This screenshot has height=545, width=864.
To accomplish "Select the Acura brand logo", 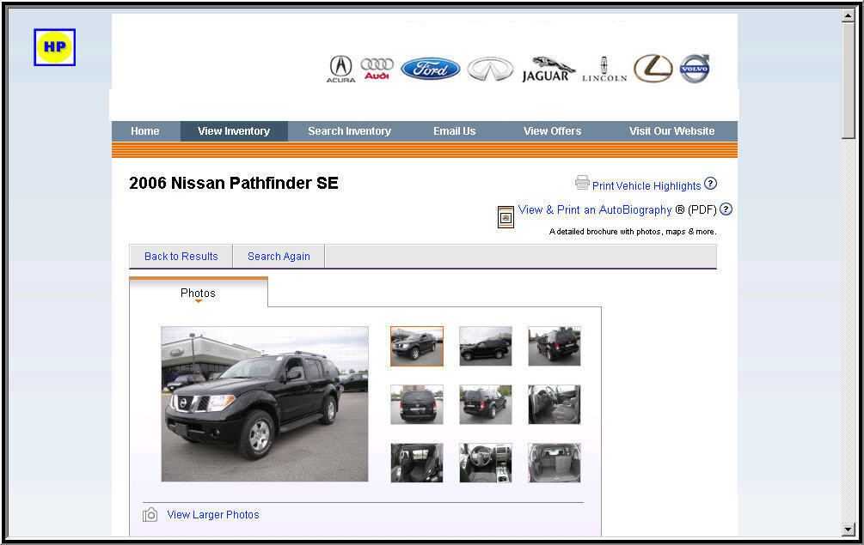I will (x=340, y=69).
